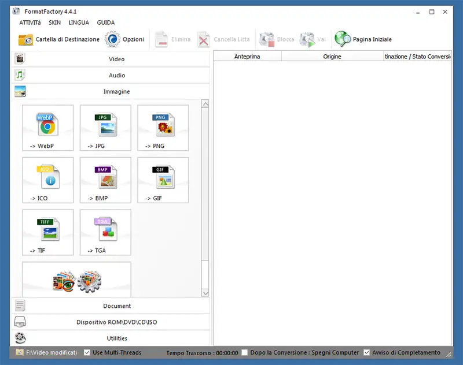
Task: Click the image panel vertical scrollbar thumb
Action: 205,184
